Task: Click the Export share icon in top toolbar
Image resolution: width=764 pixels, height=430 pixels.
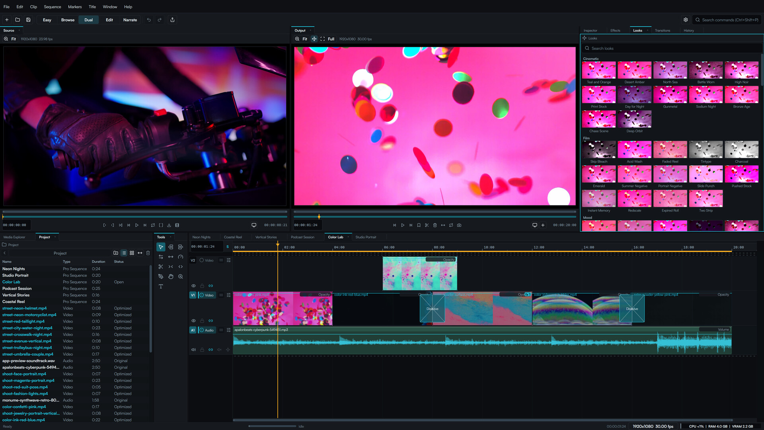Action: click(172, 20)
